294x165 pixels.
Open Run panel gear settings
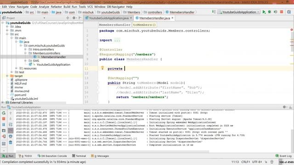click(284, 107)
